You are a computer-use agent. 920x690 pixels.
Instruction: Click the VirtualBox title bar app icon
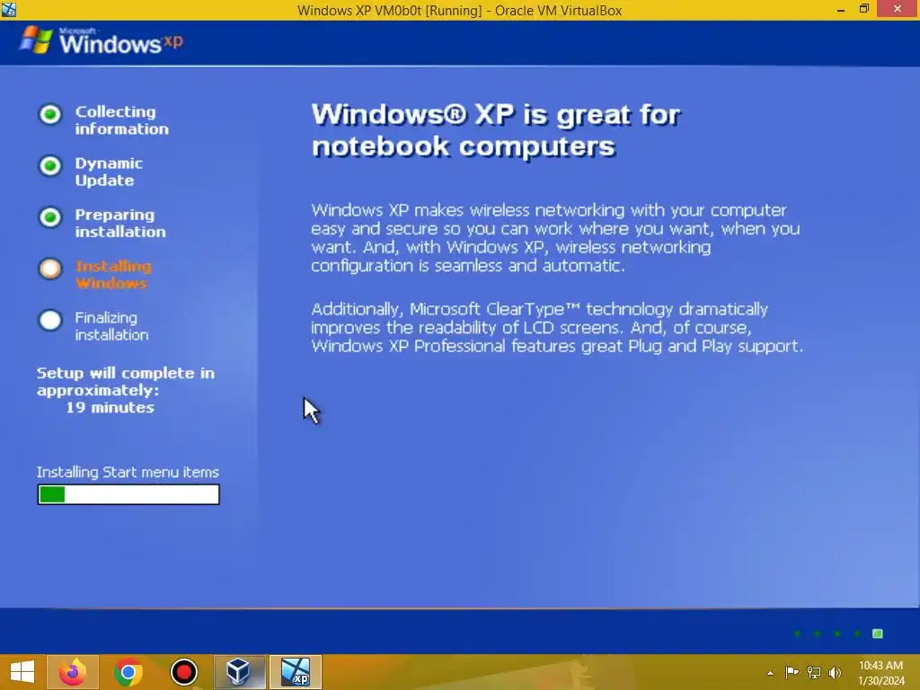9,9
